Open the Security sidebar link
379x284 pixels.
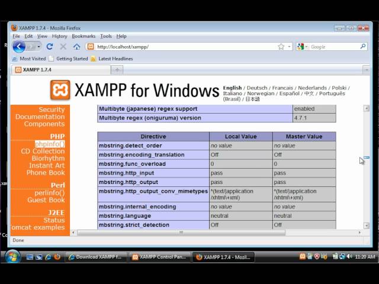coord(52,109)
